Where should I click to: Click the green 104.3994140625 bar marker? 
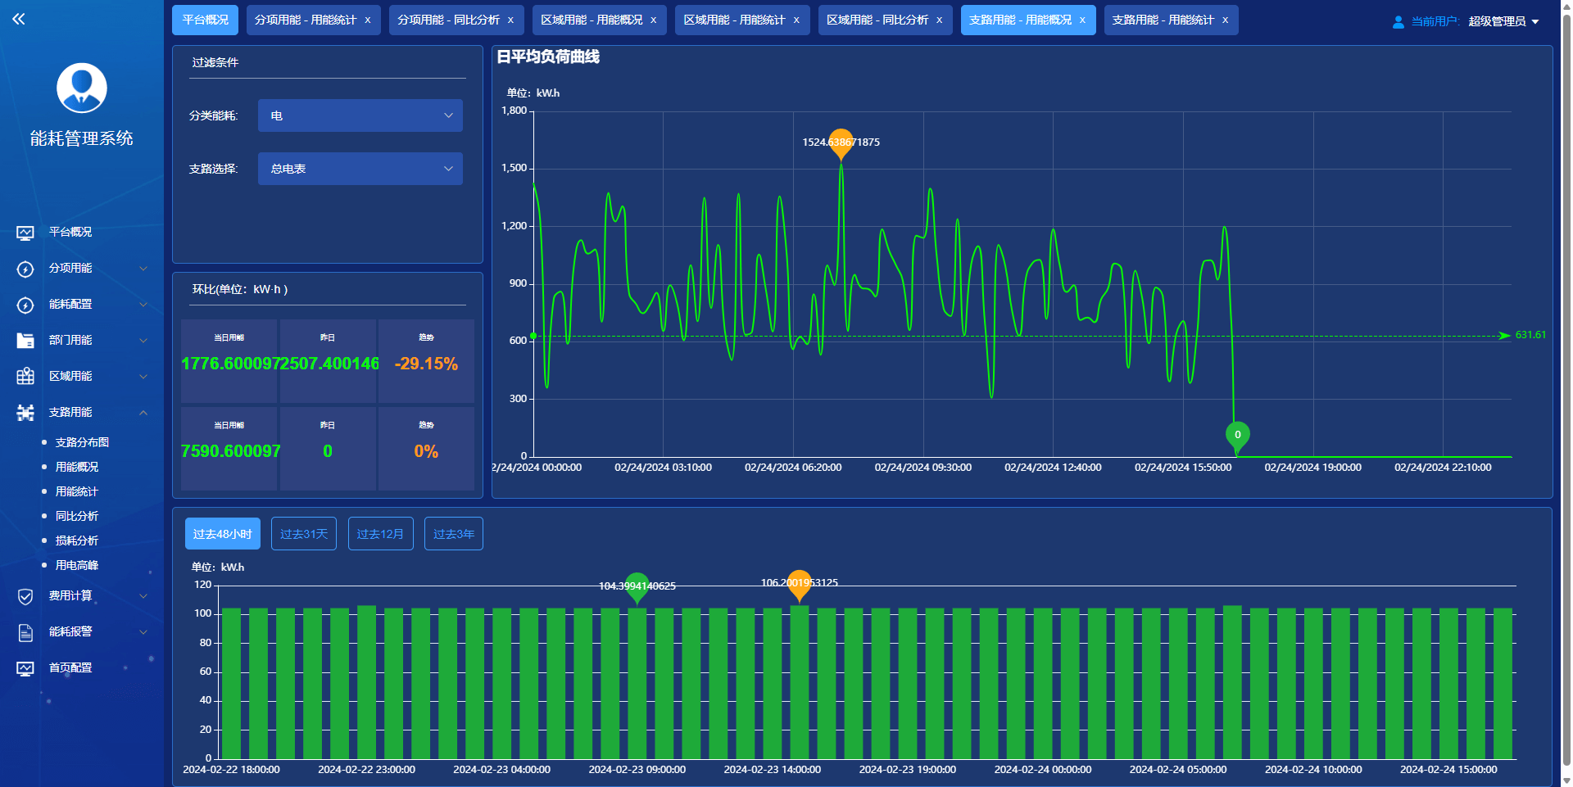[637, 587]
